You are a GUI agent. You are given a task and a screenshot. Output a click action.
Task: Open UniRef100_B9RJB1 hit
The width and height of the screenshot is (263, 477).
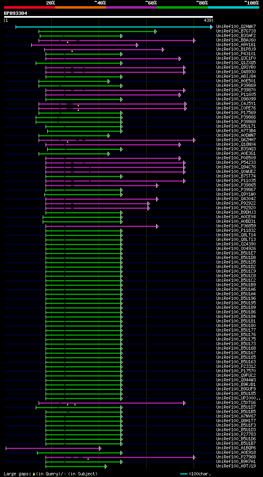[236, 384]
